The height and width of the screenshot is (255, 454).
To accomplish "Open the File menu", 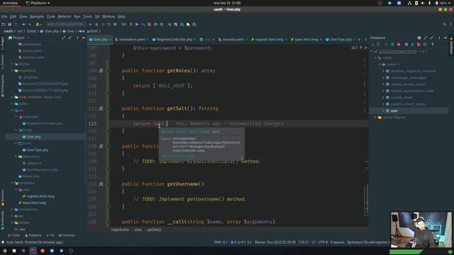I will [x=4, y=16].
